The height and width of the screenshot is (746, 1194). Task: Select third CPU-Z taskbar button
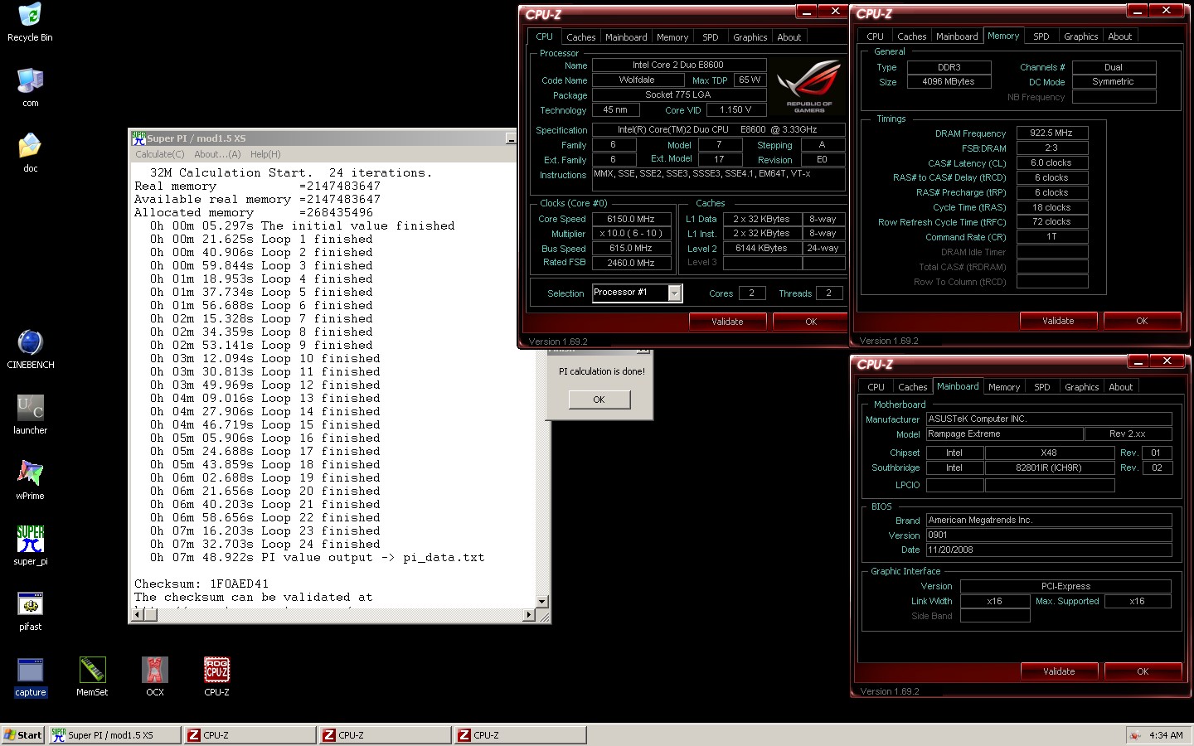520,735
